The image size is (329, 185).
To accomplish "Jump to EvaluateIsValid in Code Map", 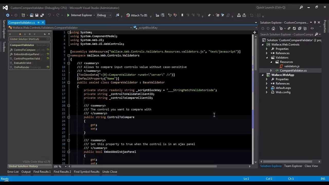I will 23,63.
